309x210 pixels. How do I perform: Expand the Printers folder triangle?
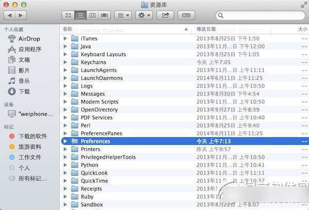(65, 149)
